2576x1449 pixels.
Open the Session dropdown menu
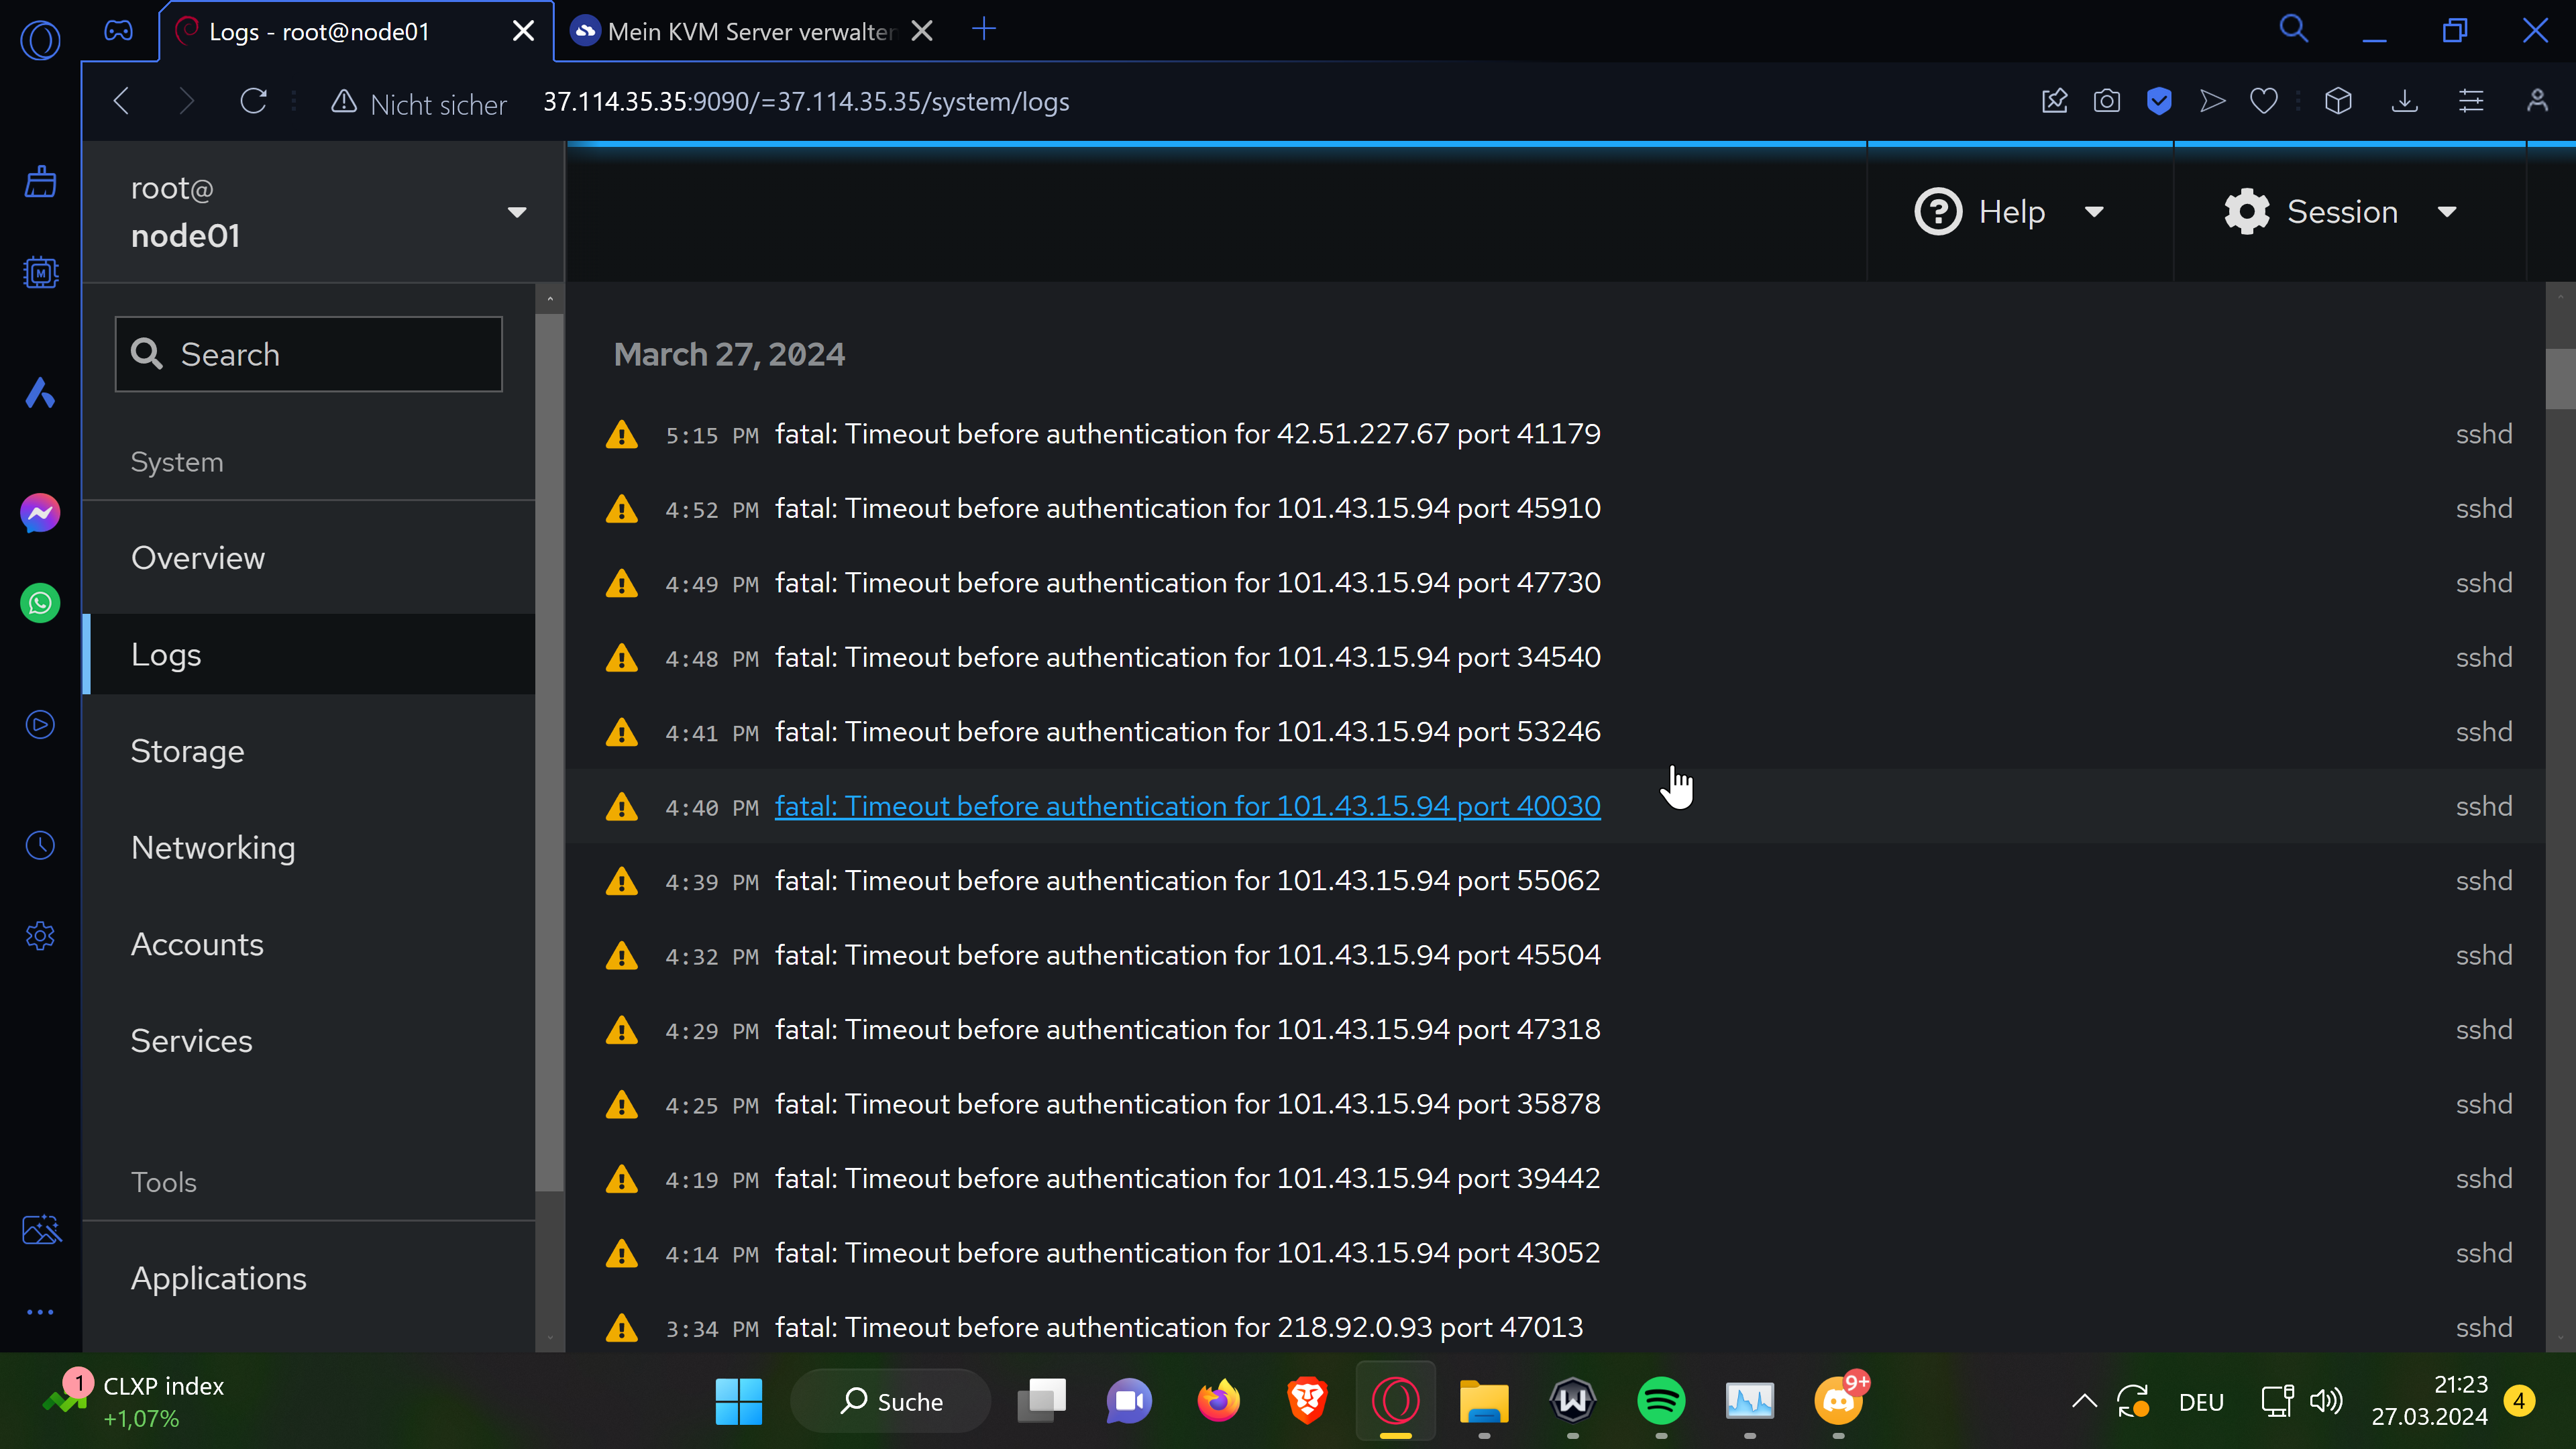pyautogui.click(x=2340, y=212)
